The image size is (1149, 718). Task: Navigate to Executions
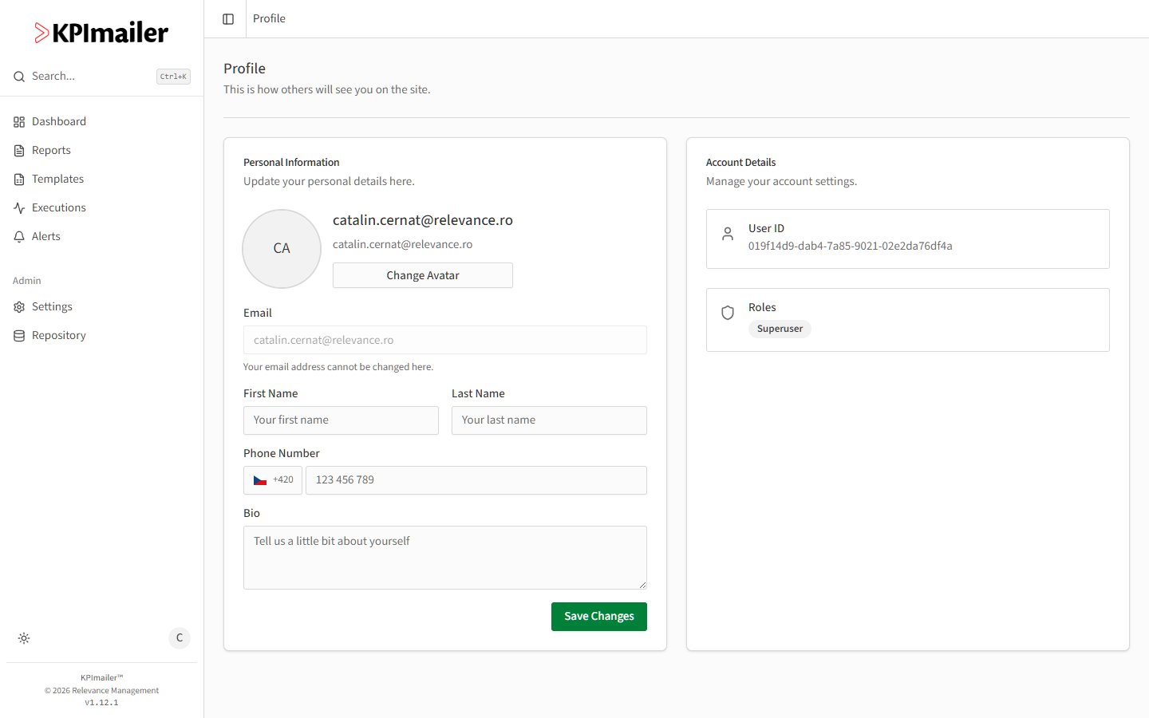pos(59,207)
